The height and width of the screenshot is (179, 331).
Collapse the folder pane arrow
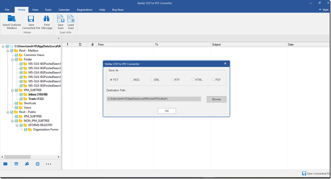point(59,38)
